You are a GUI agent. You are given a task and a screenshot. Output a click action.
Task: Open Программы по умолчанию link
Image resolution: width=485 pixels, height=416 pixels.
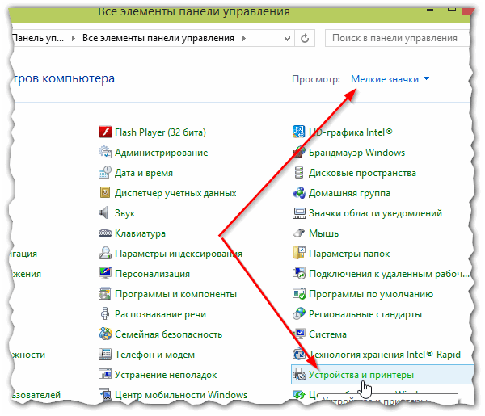coord(371,294)
